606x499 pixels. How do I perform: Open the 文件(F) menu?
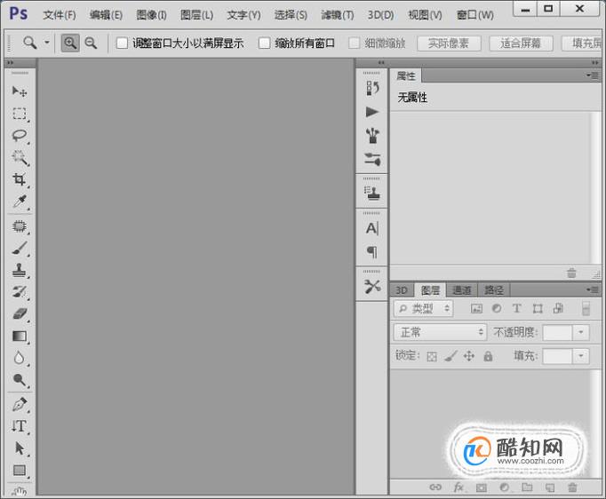[x=60, y=15]
